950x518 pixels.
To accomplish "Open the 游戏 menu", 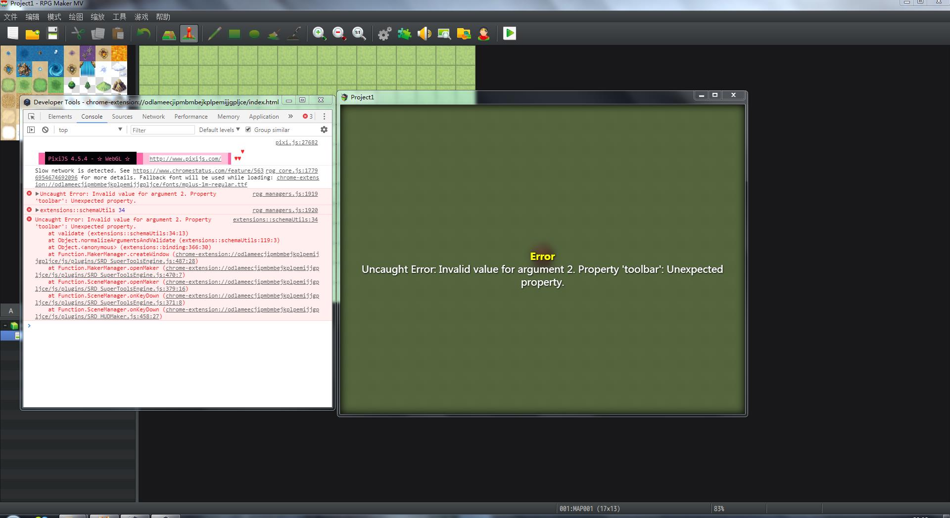I will point(141,17).
